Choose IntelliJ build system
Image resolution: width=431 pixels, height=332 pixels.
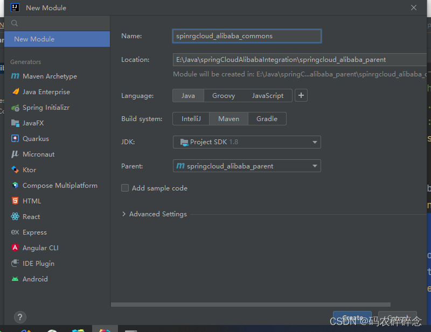pyautogui.click(x=191, y=118)
